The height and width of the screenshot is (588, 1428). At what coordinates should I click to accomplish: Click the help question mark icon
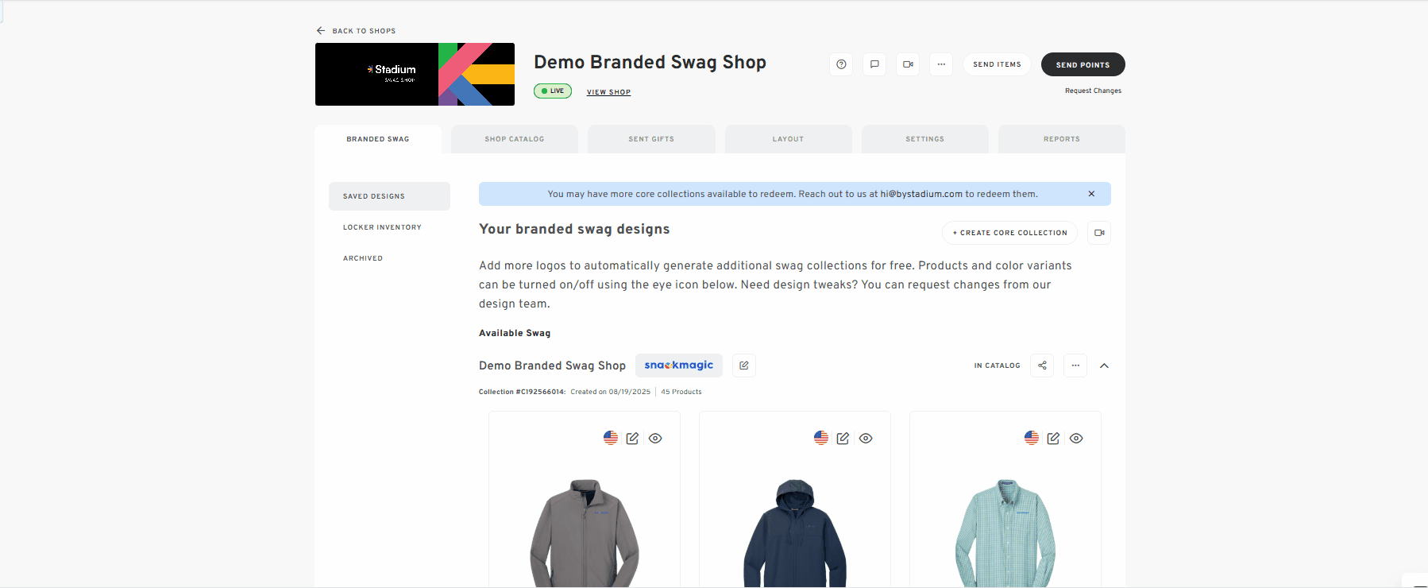click(841, 64)
